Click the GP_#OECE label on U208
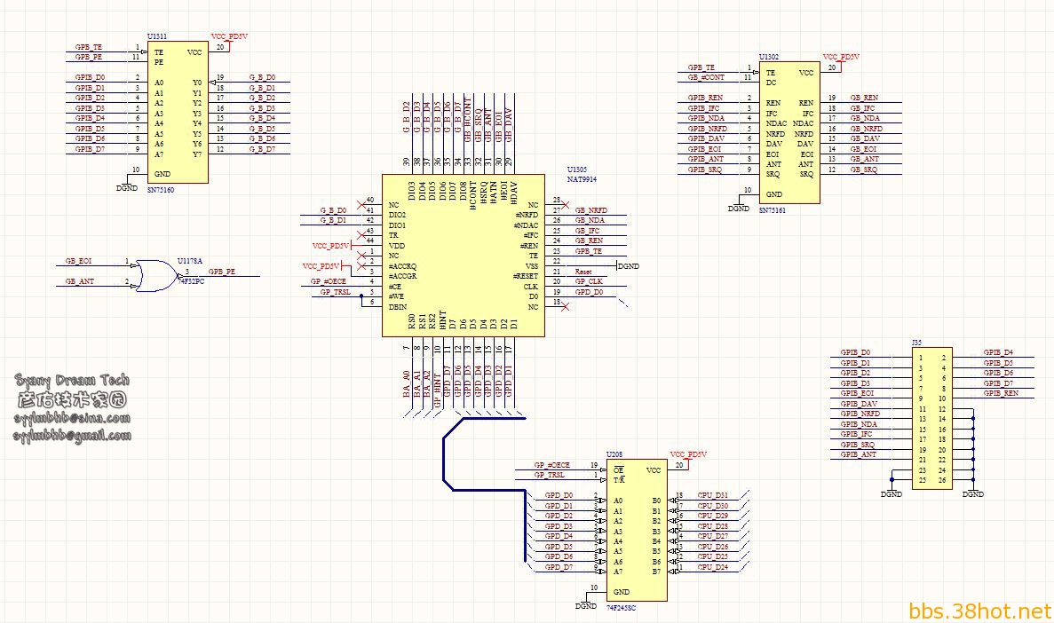Image resolution: width=1054 pixels, height=623 pixels. point(552,465)
